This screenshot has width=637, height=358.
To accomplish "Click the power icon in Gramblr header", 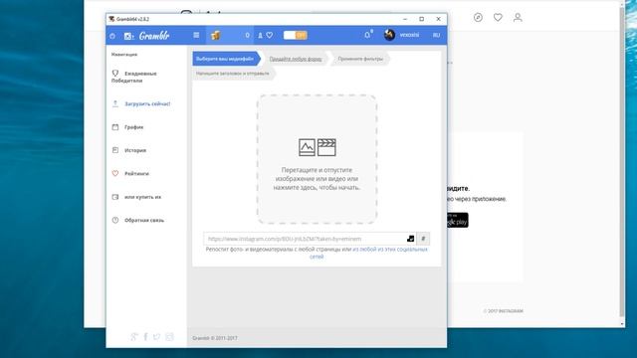I will [x=112, y=36].
